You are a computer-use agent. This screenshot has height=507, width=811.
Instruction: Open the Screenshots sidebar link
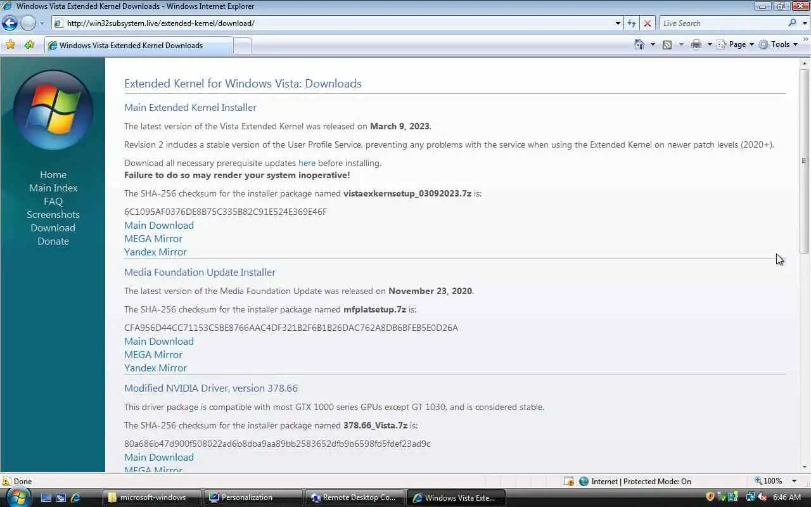tap(53, 215)
